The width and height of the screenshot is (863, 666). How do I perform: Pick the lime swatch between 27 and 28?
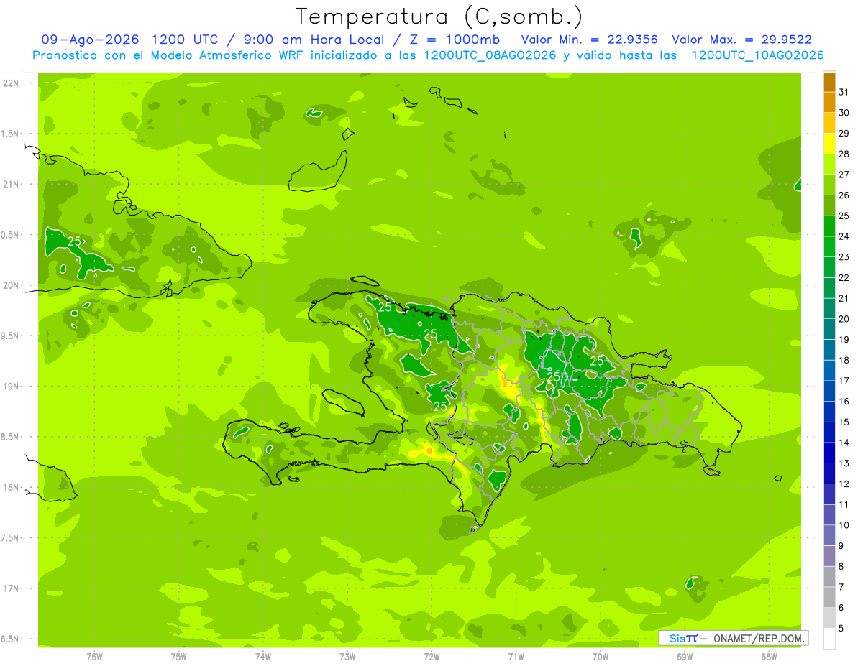coord(829,164)
